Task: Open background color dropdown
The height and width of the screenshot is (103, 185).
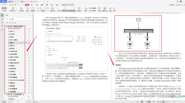Action: click(x=86, y=11)
